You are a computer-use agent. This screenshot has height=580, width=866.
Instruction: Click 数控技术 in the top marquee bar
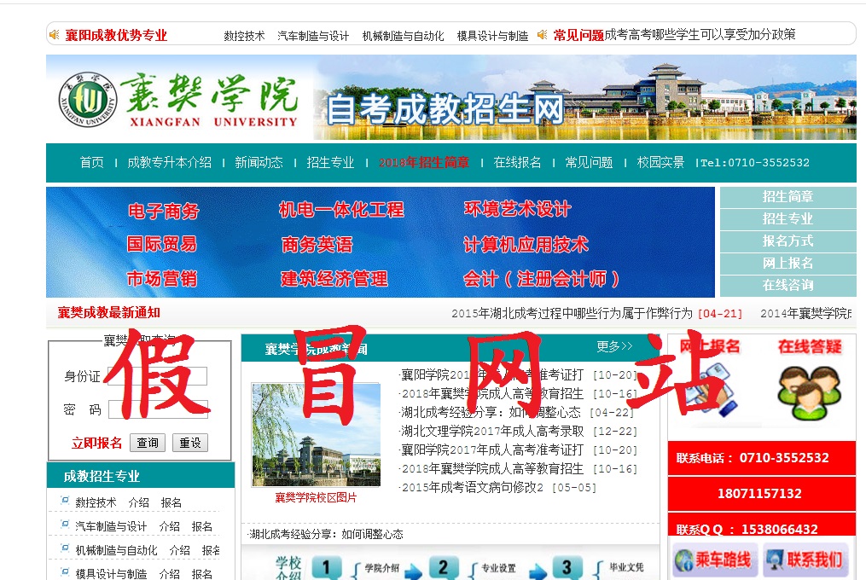pyautogui.click(x=244, y=36)
